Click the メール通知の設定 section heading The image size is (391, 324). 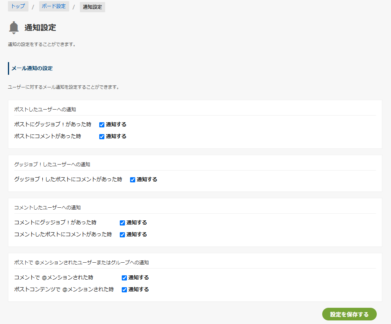(x=32, y=68)
